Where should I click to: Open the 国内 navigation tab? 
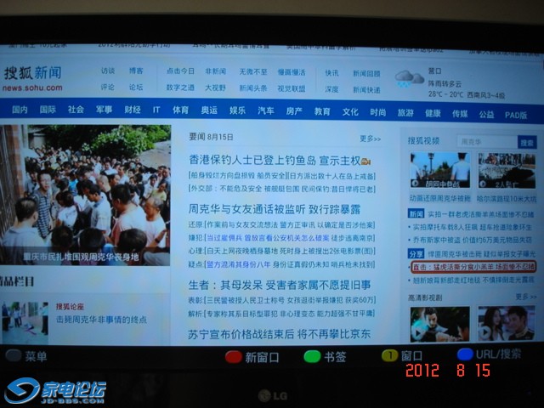tap(20, 110)
